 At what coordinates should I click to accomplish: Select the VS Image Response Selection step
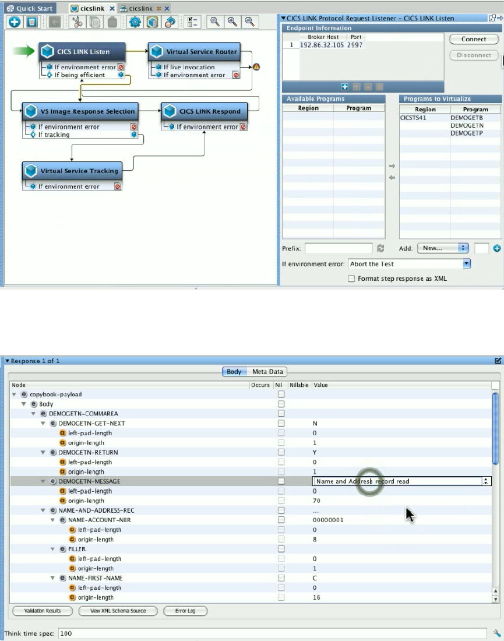80,111
